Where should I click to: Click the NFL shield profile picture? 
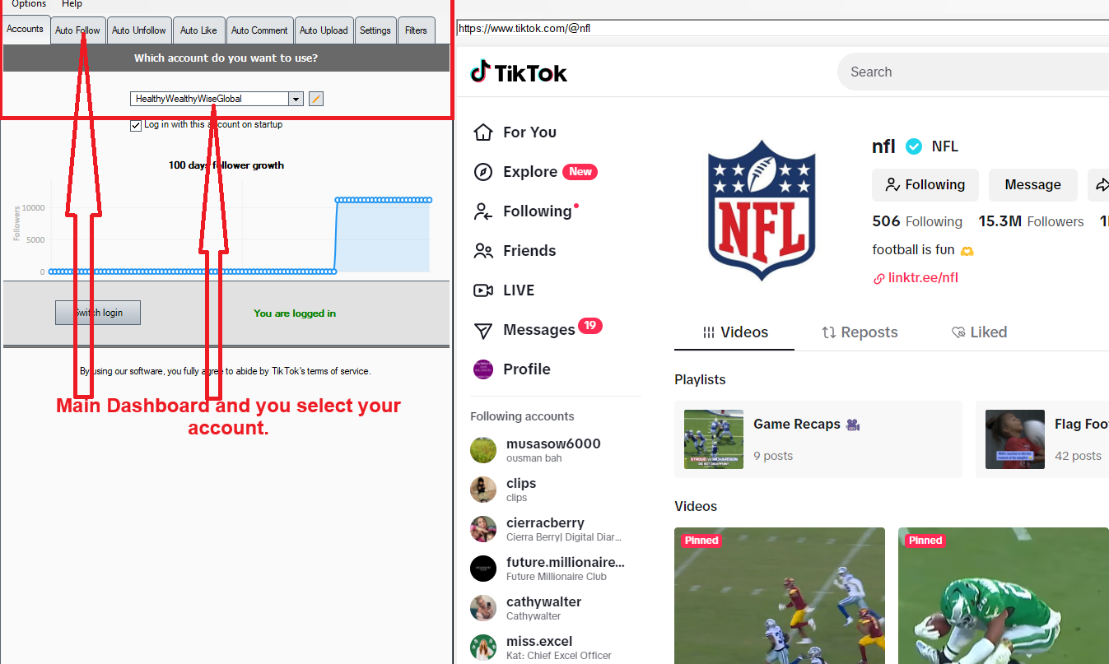tap(762, 211)
